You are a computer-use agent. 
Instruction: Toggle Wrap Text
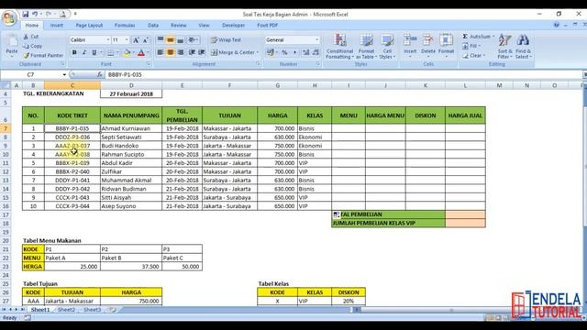[x=226, y=40]
